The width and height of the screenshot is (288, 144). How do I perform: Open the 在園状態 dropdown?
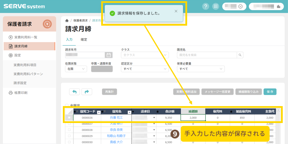pos(76,69)
